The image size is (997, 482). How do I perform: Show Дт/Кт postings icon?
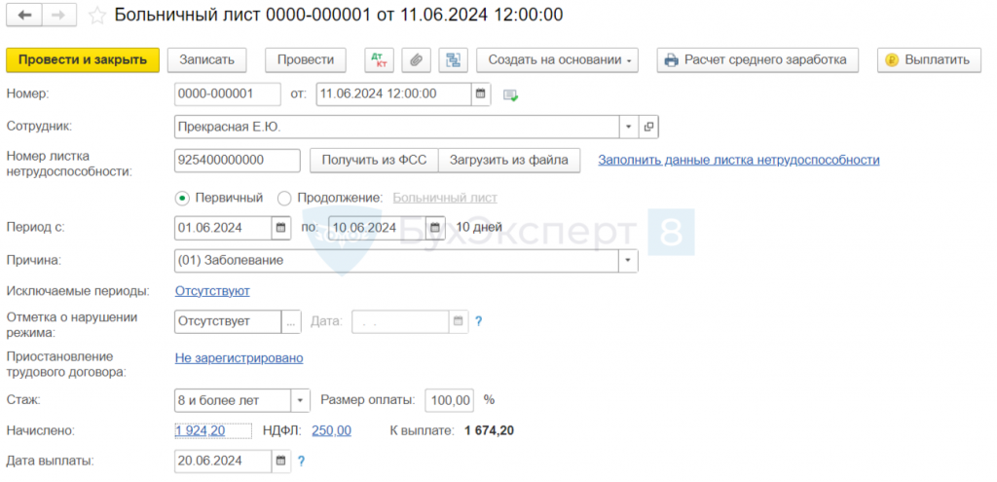coord(380,59)
